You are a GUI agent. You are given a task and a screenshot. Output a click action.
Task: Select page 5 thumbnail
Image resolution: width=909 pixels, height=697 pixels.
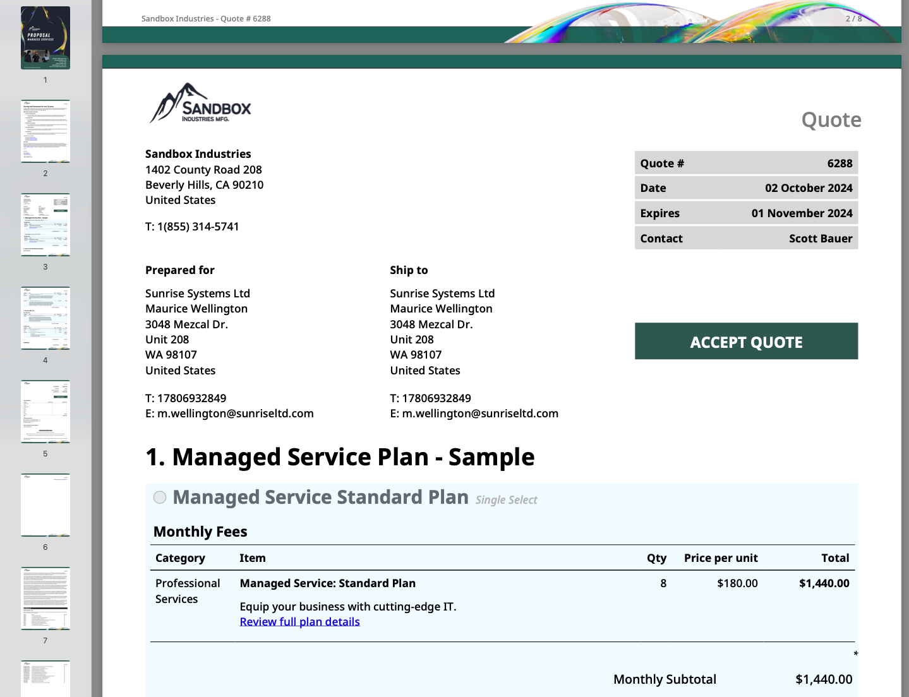45,412
